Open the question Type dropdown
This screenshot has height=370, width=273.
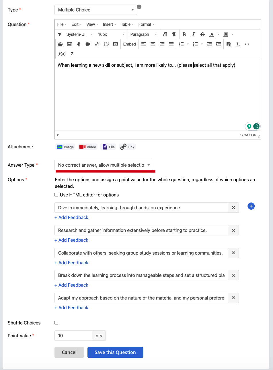96,10
